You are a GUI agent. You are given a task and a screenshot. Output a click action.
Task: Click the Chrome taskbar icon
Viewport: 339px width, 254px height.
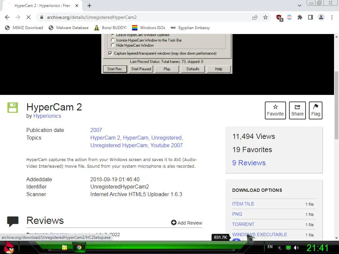coord(79,247)
